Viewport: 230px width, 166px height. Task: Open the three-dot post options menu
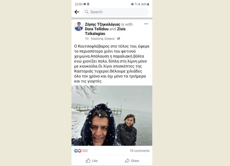[x=146, y=24]
